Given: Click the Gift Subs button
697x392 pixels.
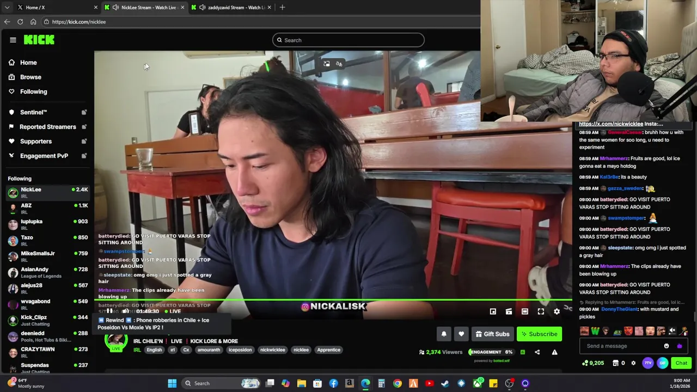Looking at the screenshot, I should click(492, 334).
